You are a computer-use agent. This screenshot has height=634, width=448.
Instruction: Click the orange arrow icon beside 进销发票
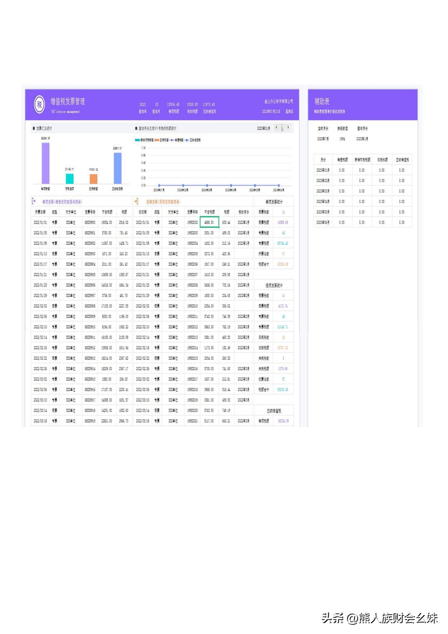click(136, 202)
